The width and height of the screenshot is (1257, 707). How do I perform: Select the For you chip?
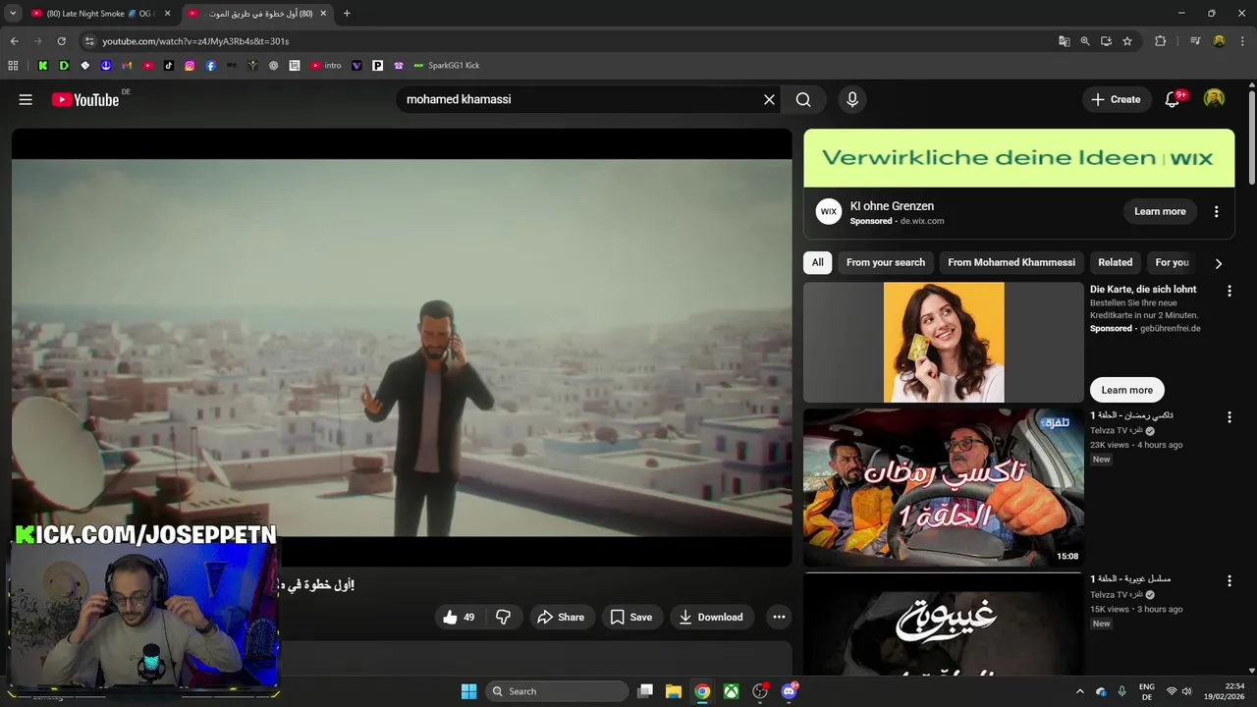point(1173,262)
